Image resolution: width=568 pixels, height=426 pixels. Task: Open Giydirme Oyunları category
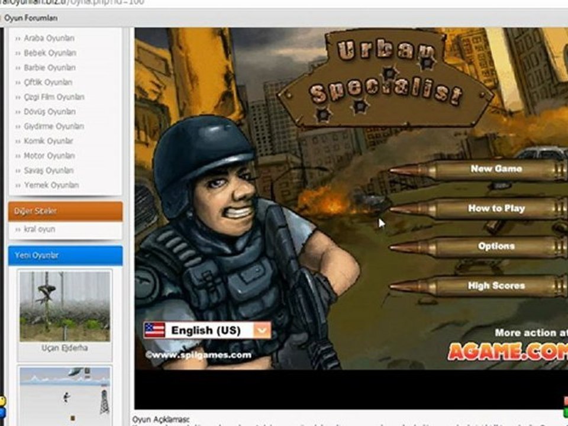pyautogui.click(x=54, y=127)
